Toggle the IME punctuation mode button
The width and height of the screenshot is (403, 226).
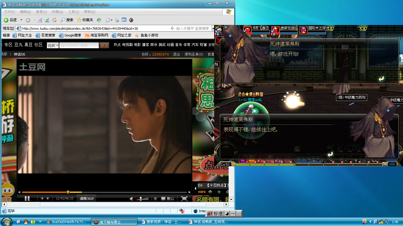[233, 214]
